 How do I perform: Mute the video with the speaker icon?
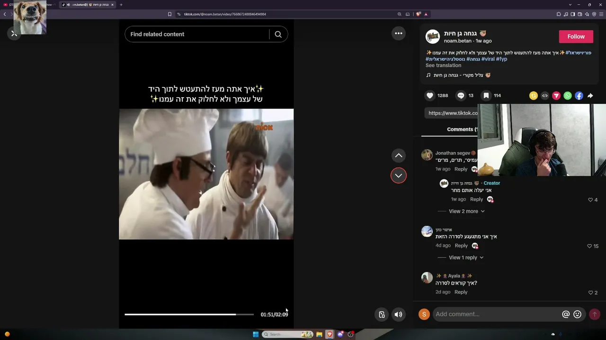[399, 314]
